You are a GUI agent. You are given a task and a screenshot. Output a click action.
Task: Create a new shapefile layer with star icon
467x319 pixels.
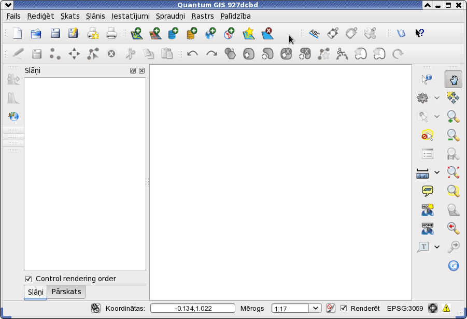point(249,33)
